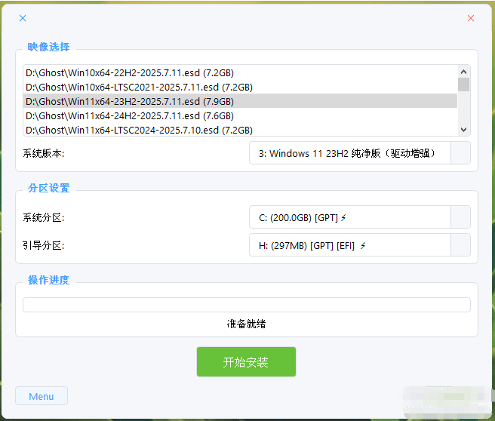Select Win11x64-23H2-2025.7.11.esd image
Image resolution: width=495 pixels, height=421 pixels.
240,101
